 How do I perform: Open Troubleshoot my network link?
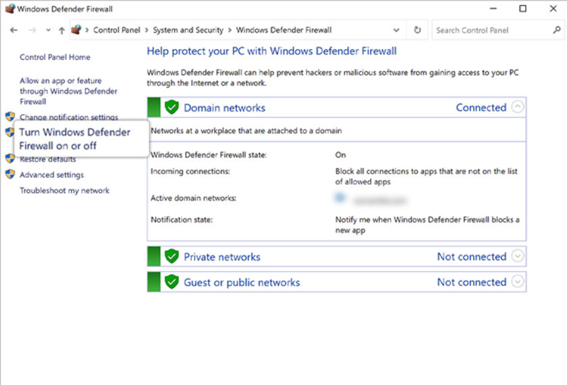coord(64,190)
